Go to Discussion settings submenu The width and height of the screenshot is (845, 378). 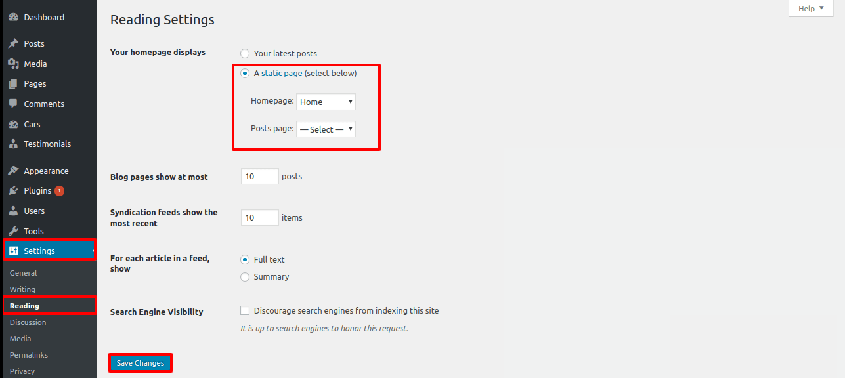click(28, 322)
